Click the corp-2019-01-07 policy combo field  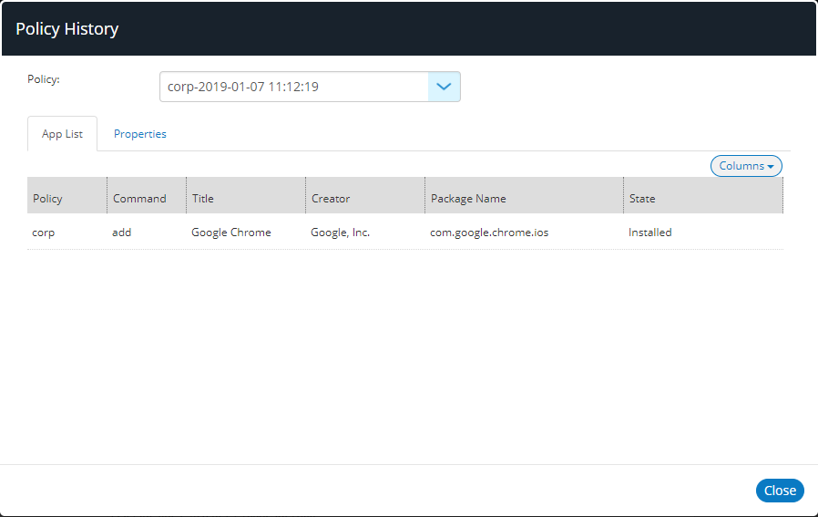pyautogui.click(x=310, y=87)
